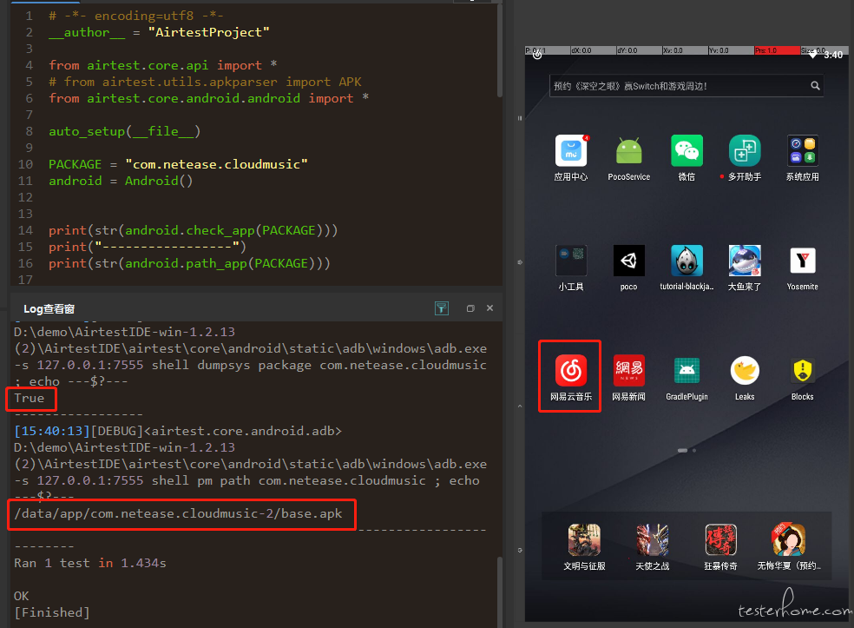Image resolution: width=854 pixels, height=628 pixels.
Task: Click the print check_app line 14
Action: (194, 230)
